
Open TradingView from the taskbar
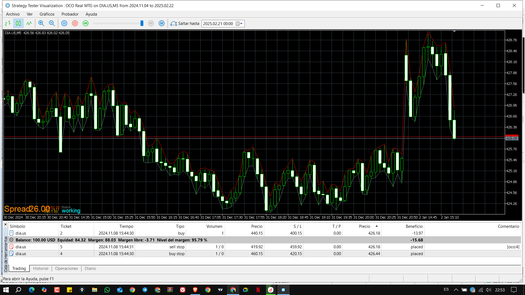pyautogui.click(x=220, y=290)
